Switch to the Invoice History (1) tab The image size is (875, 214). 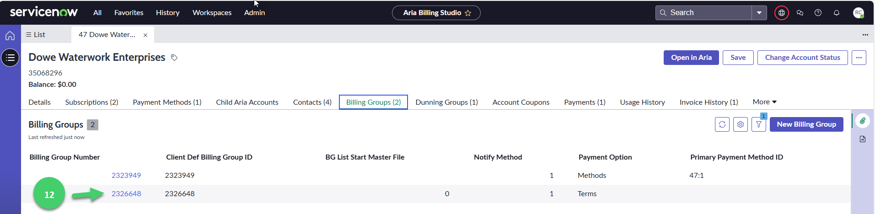(x=709, y=102)
